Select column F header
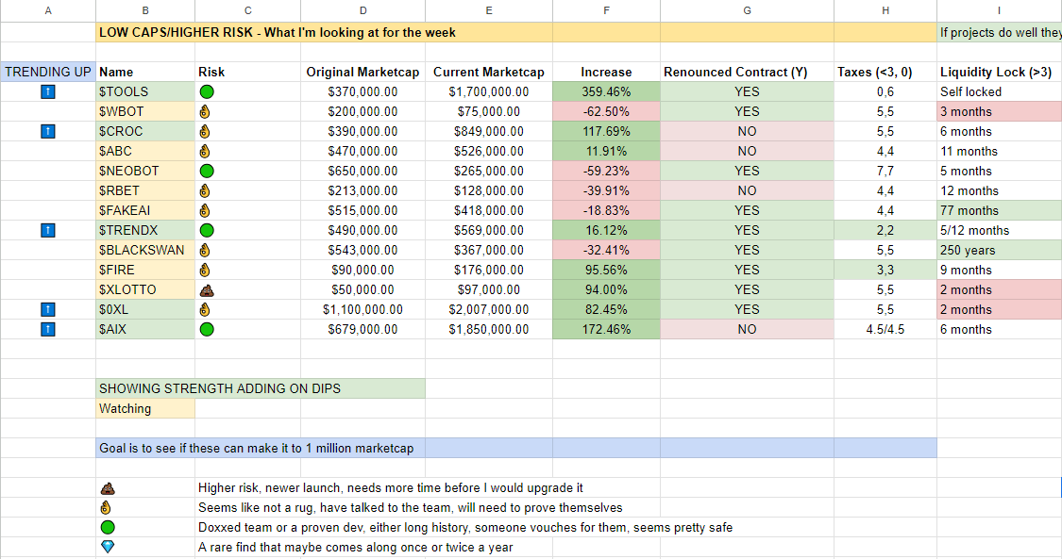1062x559 pixels. click(x=606, y=10)
